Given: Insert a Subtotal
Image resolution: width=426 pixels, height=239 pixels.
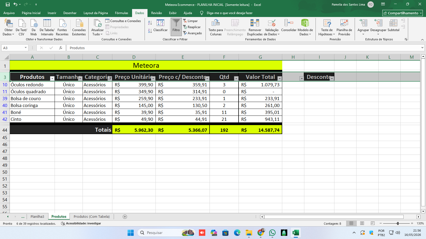Looking at the screenshot, I should point(394,25).
